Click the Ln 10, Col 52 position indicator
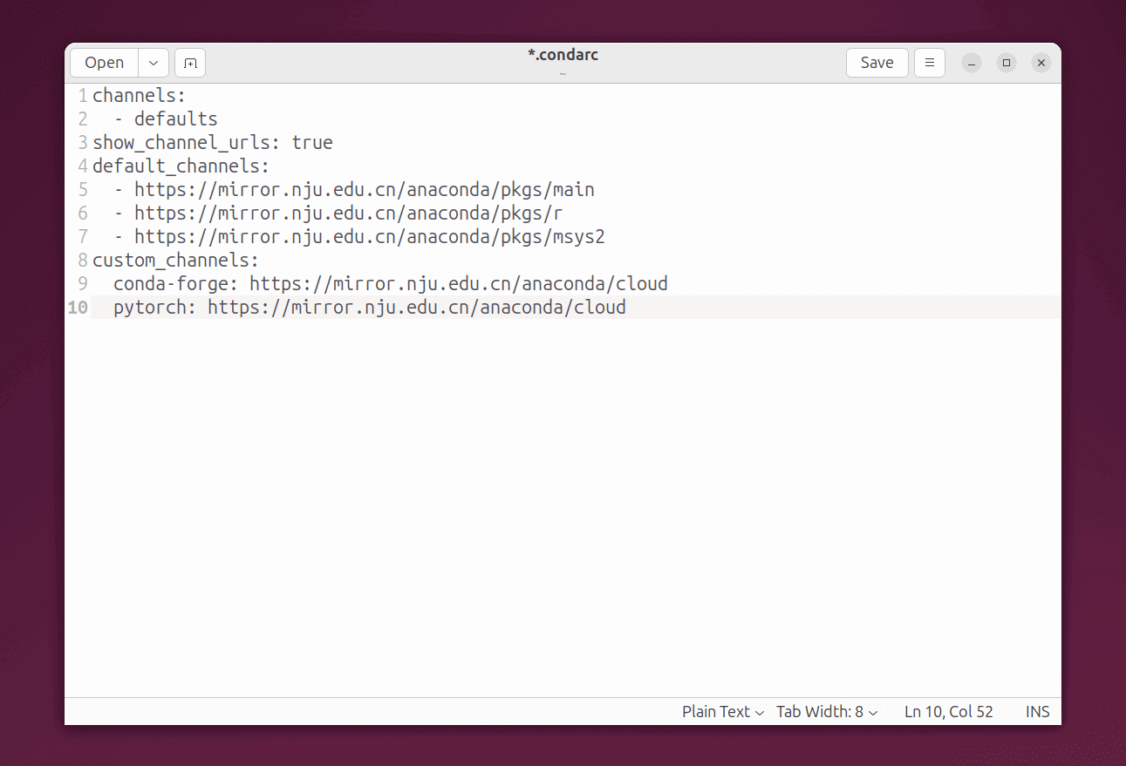Screen dimensions: 1126x766 point(949,712)
